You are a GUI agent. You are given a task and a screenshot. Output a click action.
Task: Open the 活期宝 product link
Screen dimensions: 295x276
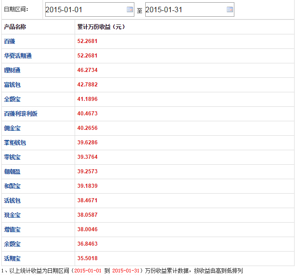12,258
